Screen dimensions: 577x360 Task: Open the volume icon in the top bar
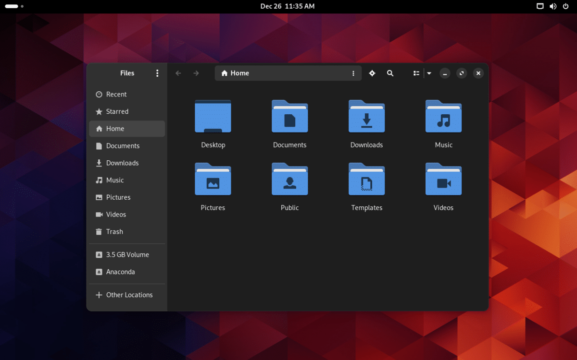click(x=553, y=6)
